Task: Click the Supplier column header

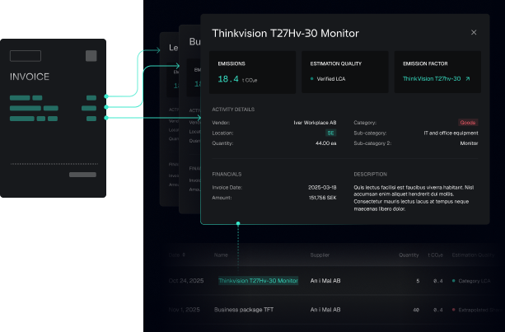Action: (x=320, y=255)
